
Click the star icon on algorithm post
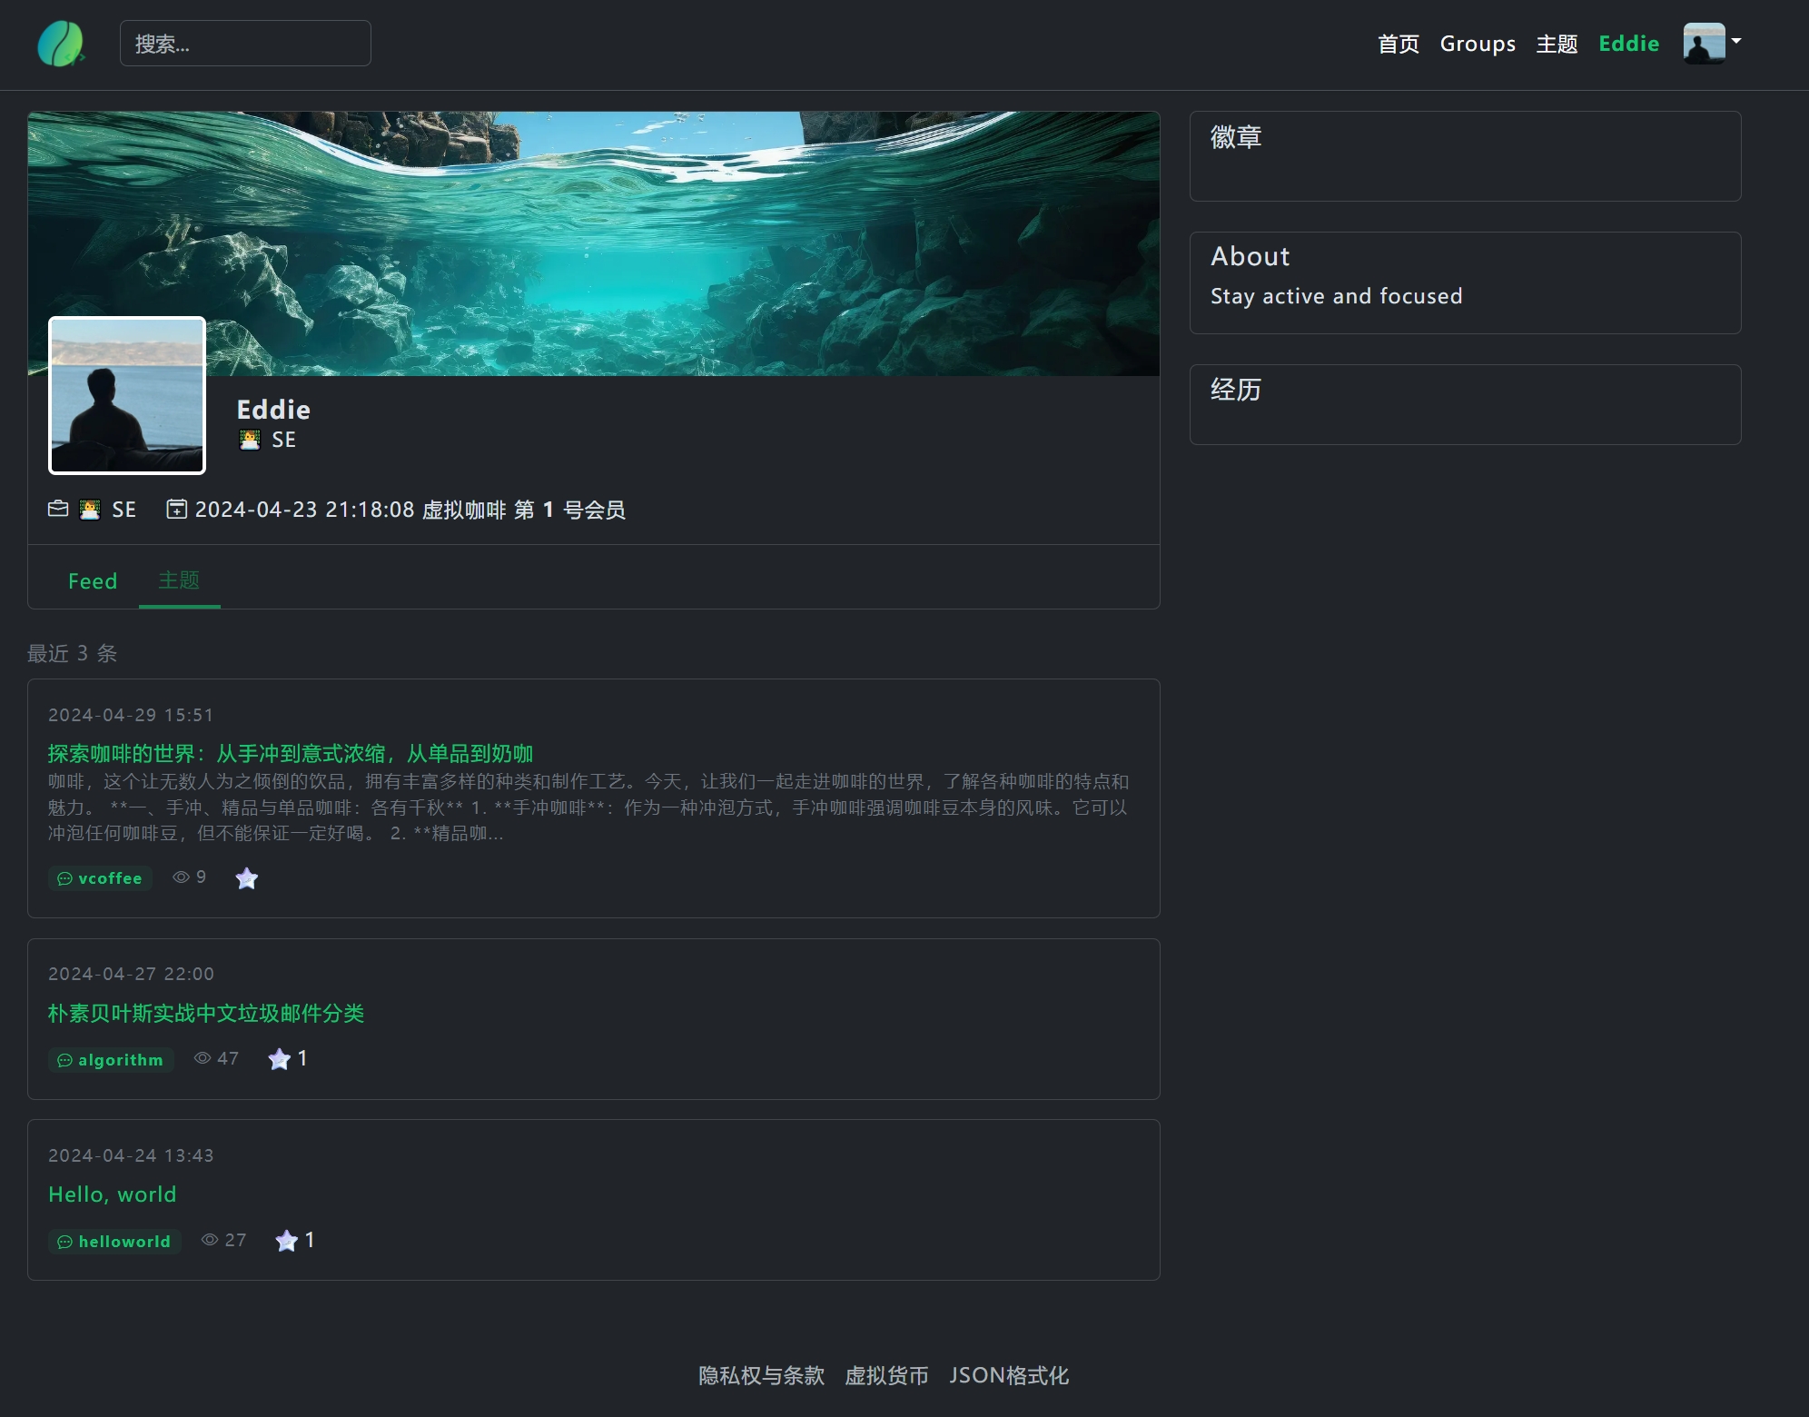coord(279,1059)
